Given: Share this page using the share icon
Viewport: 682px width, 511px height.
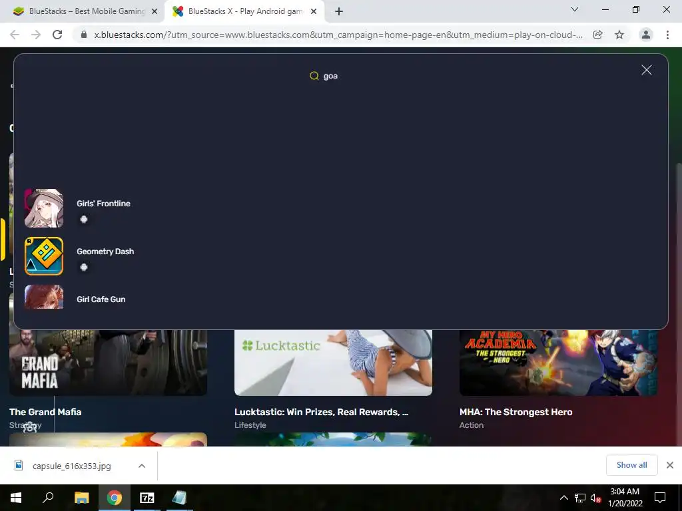Looking at the screenshot, I should click(x=598, y=35).
